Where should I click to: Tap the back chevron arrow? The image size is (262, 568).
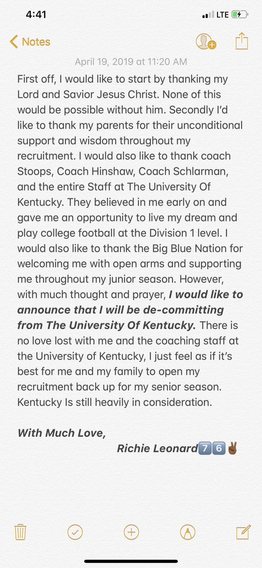point(14,42)
